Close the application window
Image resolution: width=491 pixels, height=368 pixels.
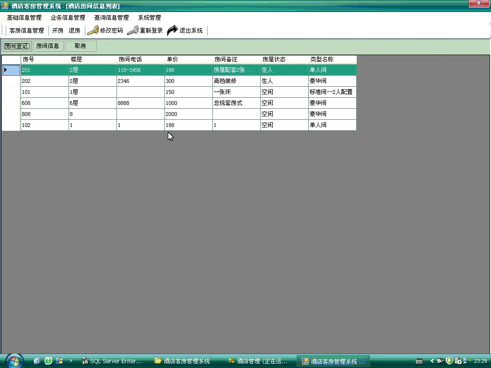(479, 3)
